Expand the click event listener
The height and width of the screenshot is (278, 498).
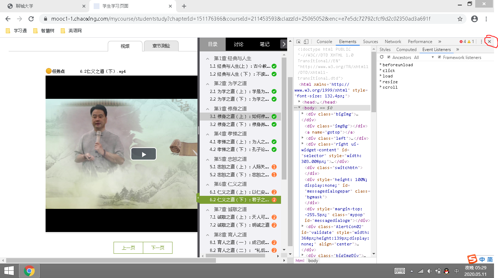pos(381,71)
